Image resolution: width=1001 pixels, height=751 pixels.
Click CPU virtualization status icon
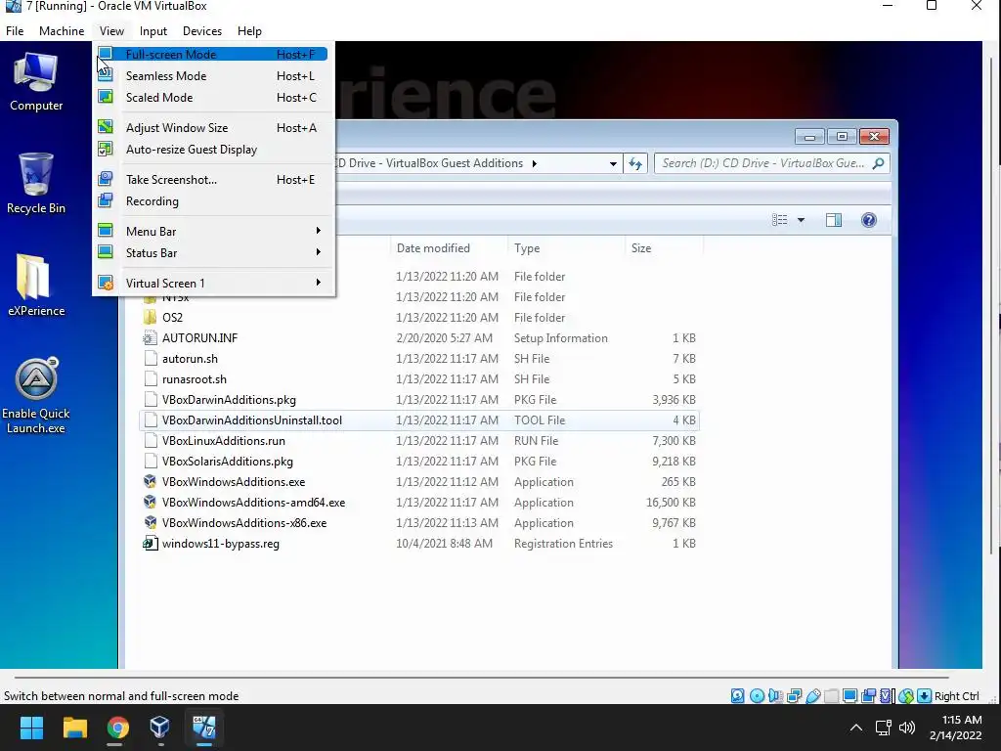click(x=886, y=696)
